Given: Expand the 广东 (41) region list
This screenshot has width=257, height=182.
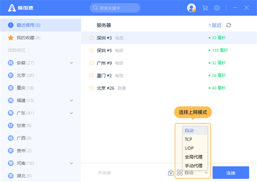Looking at the screenshot, I should [x=72, y=113].
